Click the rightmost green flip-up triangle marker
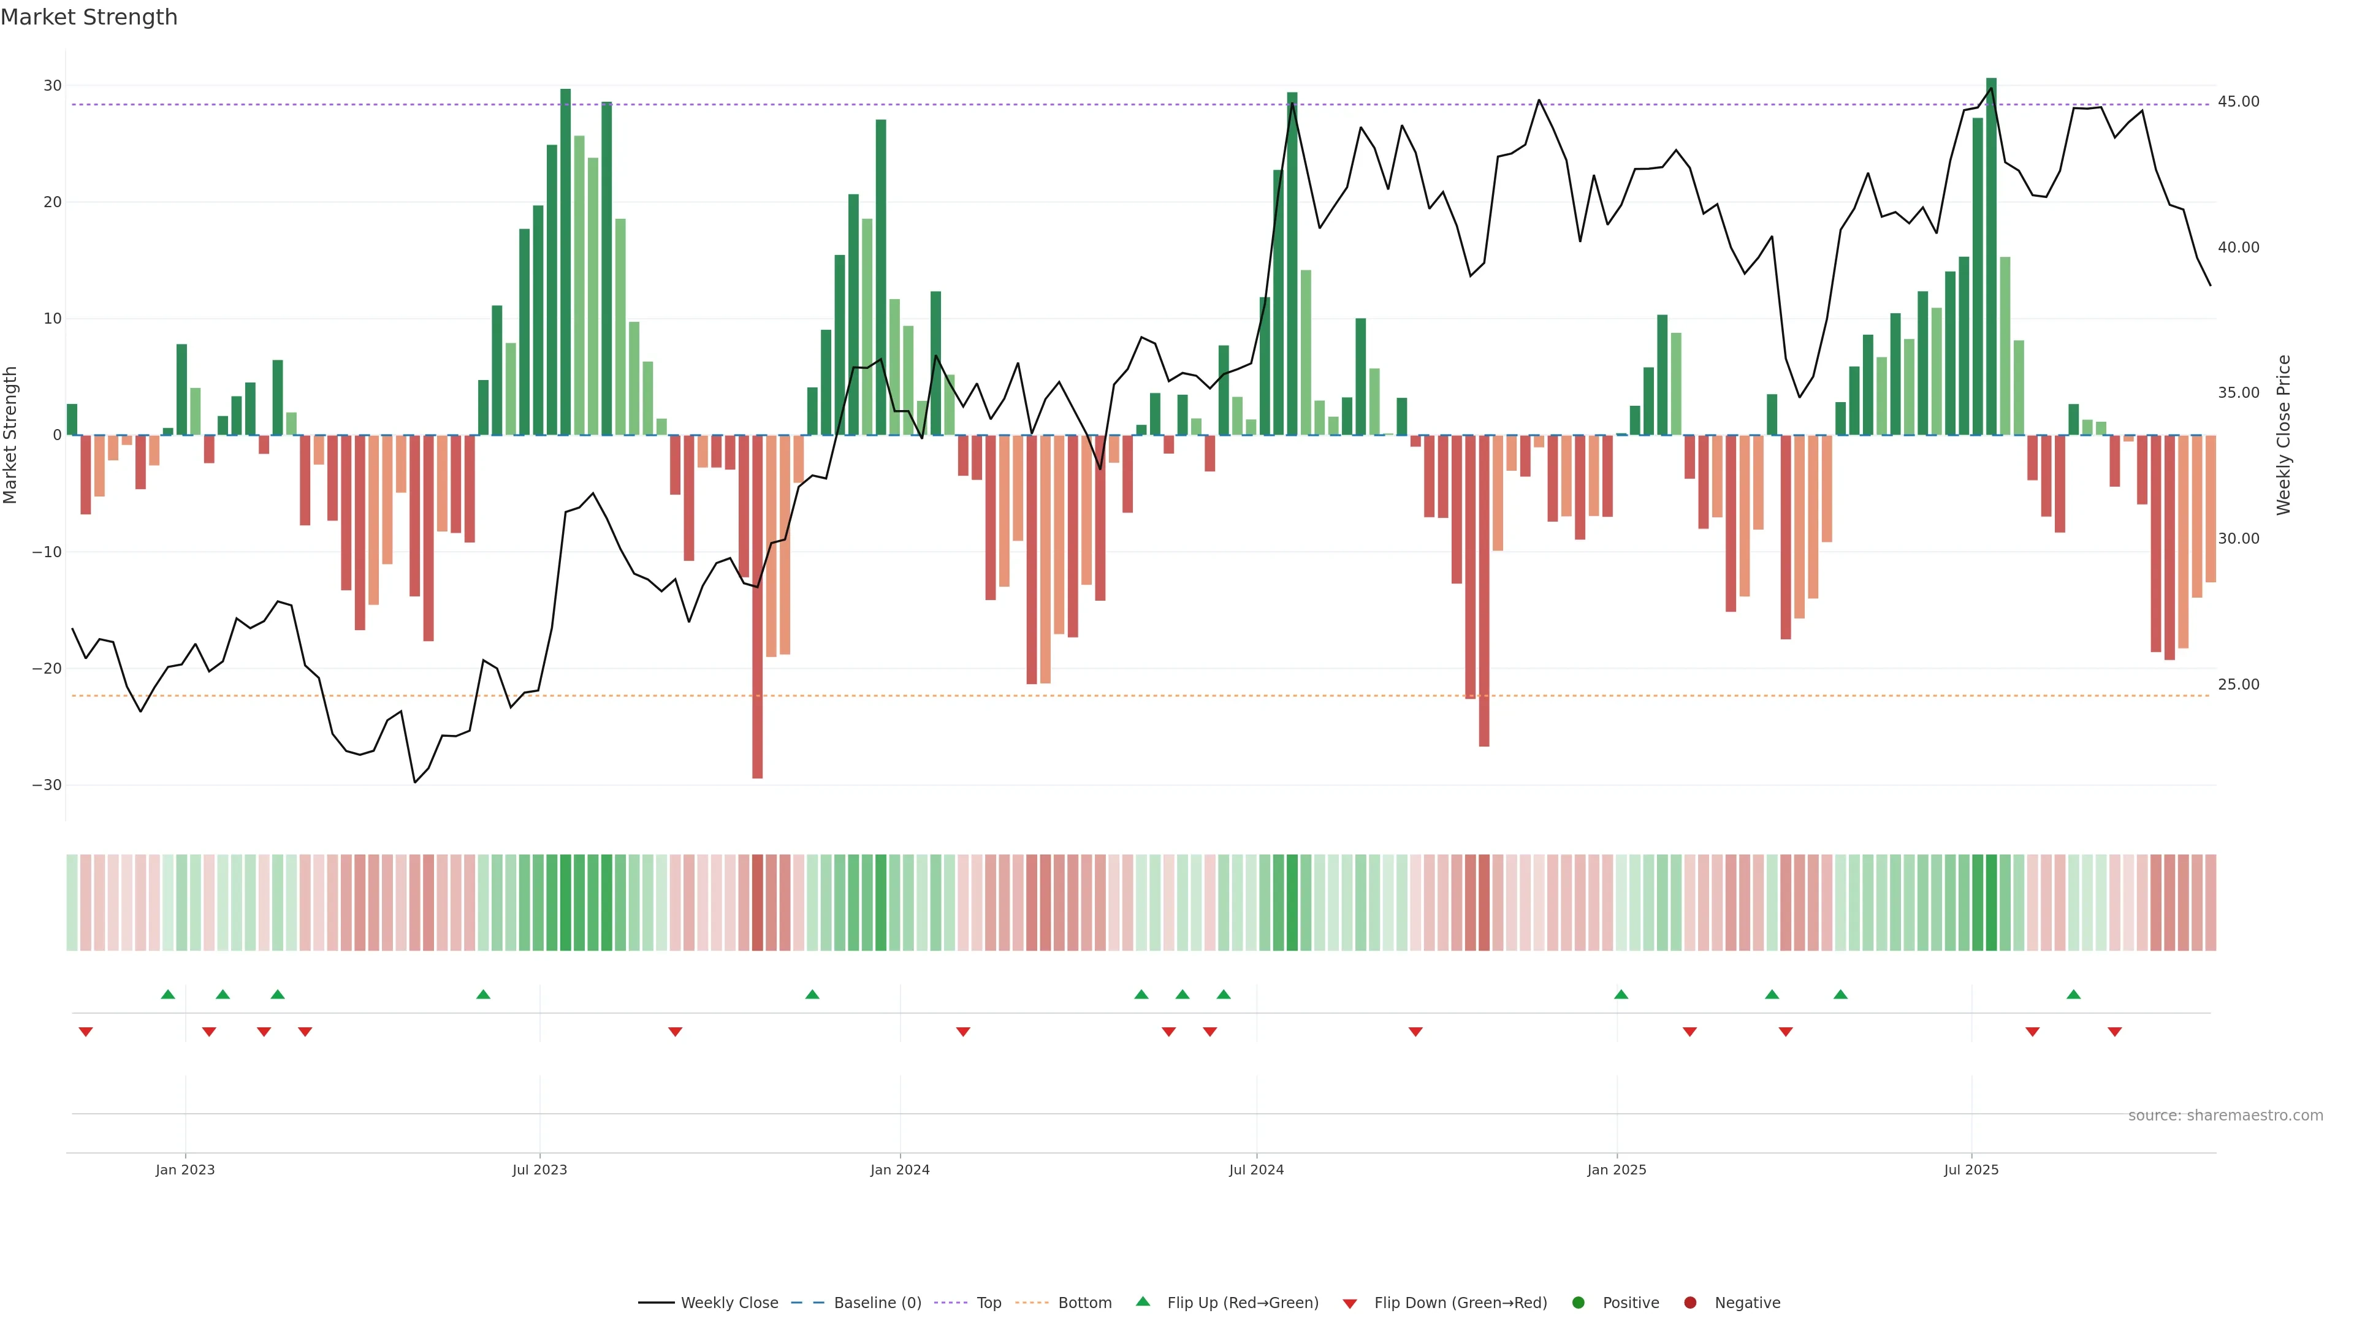Viewport: 2354px width, 1324px height. (2073, 994)
